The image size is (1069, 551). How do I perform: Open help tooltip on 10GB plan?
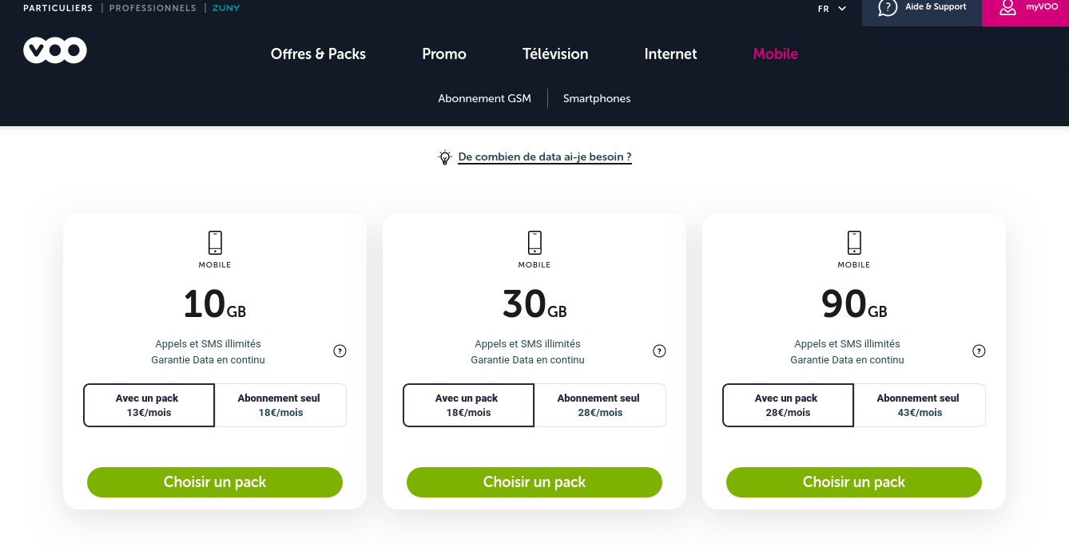[x=340, y=351]
